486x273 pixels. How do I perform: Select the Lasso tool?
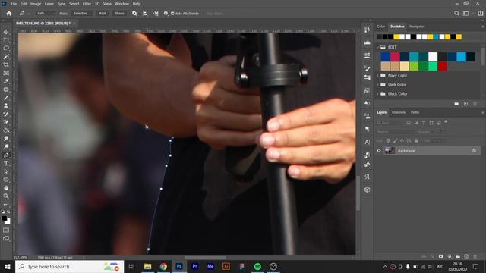(6, 49)
